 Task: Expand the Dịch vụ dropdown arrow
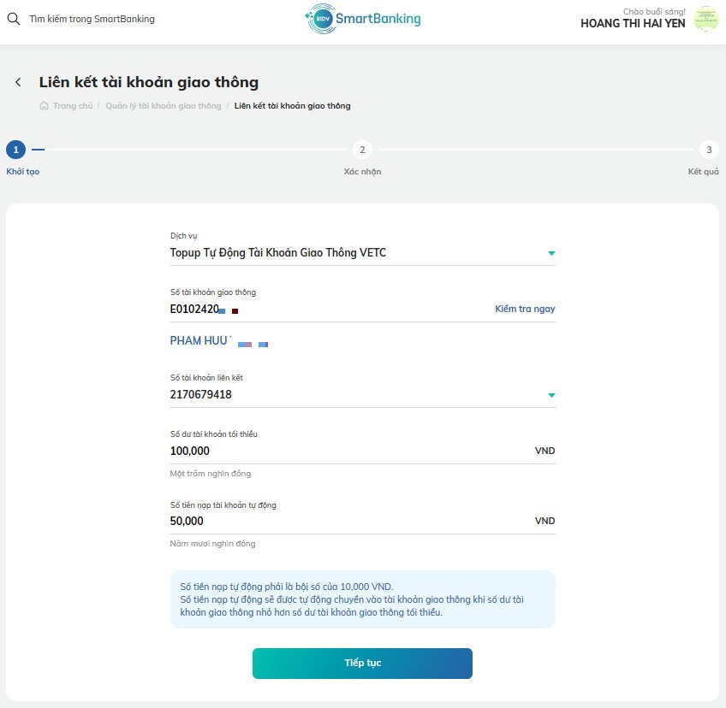(551, 253)
